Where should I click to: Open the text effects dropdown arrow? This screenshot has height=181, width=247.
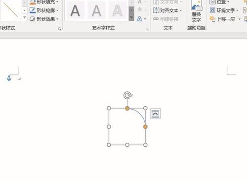click(145, 19)
